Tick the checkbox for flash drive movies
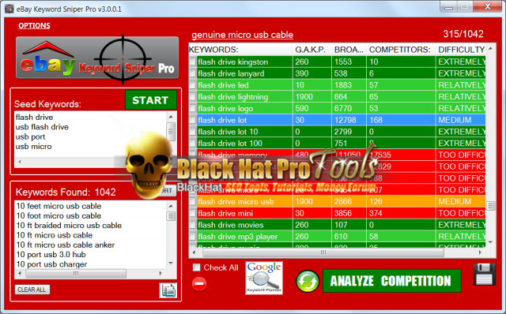Viewport: 506px width, 314px height. [193, 225]
